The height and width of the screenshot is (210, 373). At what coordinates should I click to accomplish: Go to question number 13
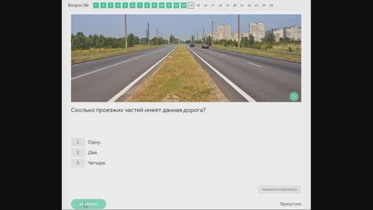pos(184,5)
